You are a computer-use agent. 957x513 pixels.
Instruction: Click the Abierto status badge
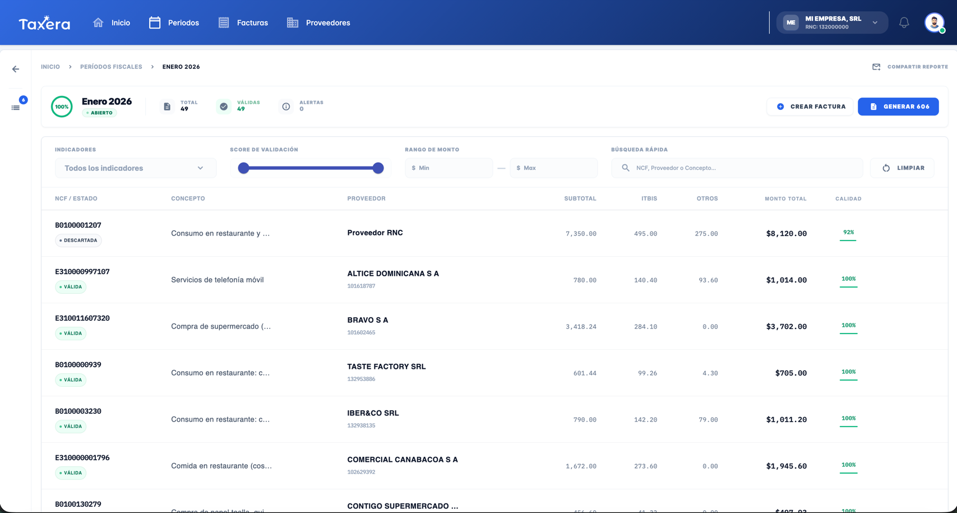click(99, 113)
